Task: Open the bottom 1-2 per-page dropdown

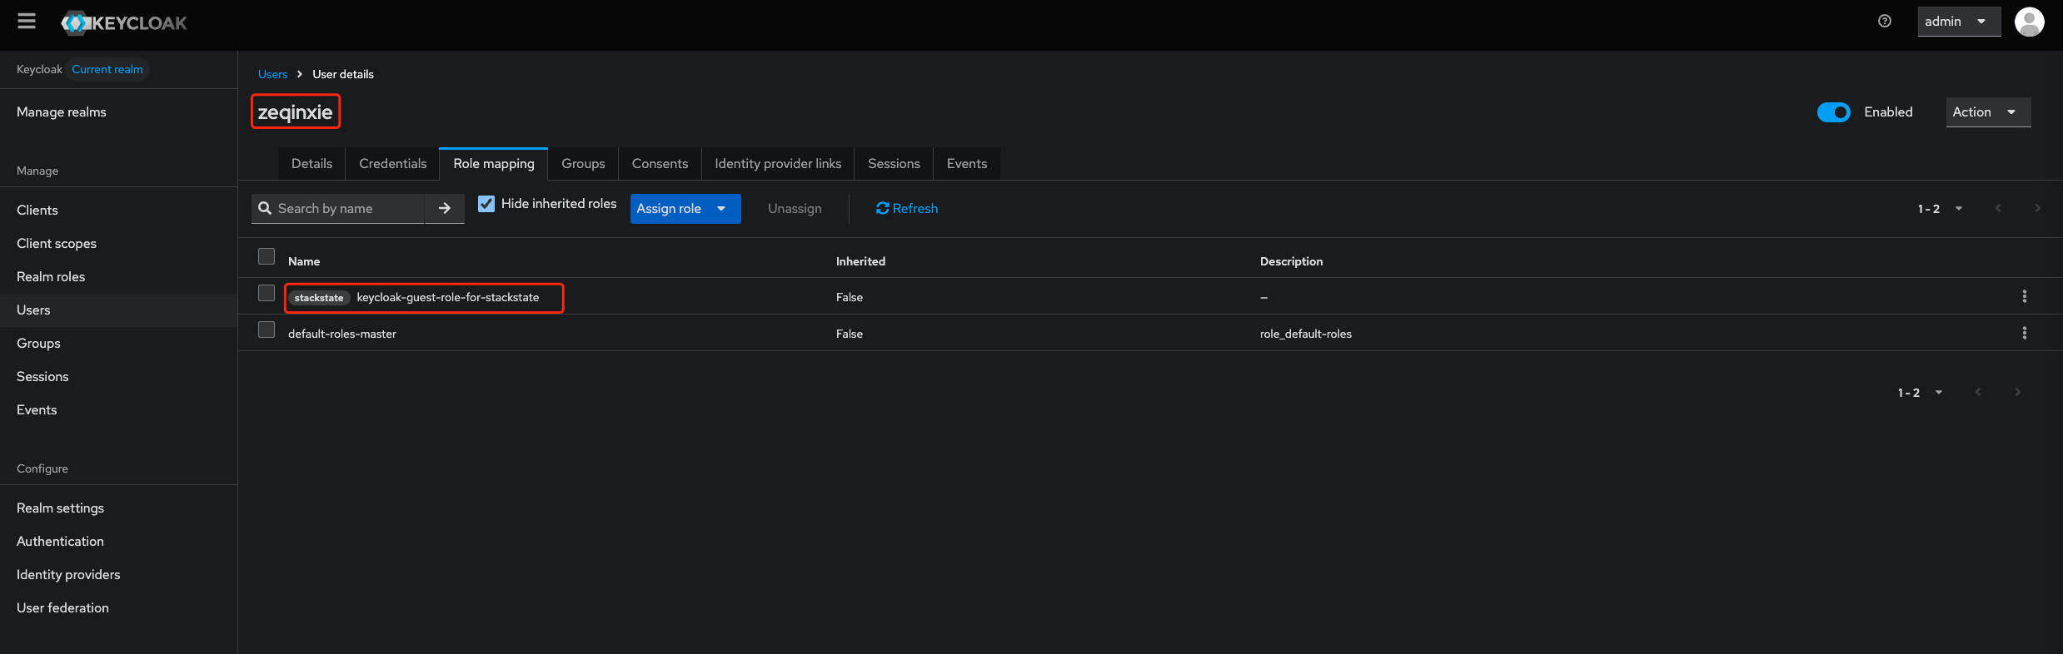Action: 1920,393
